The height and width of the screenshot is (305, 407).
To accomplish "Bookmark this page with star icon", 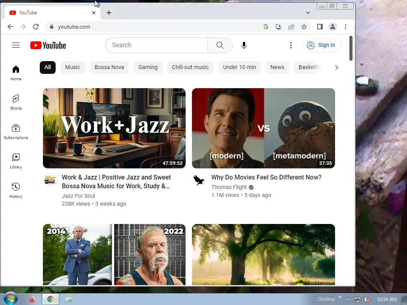I will (304, 27).
